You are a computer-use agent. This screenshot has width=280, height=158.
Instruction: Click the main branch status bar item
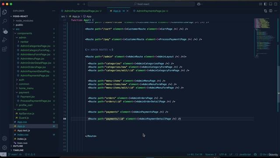coord(13,154)
